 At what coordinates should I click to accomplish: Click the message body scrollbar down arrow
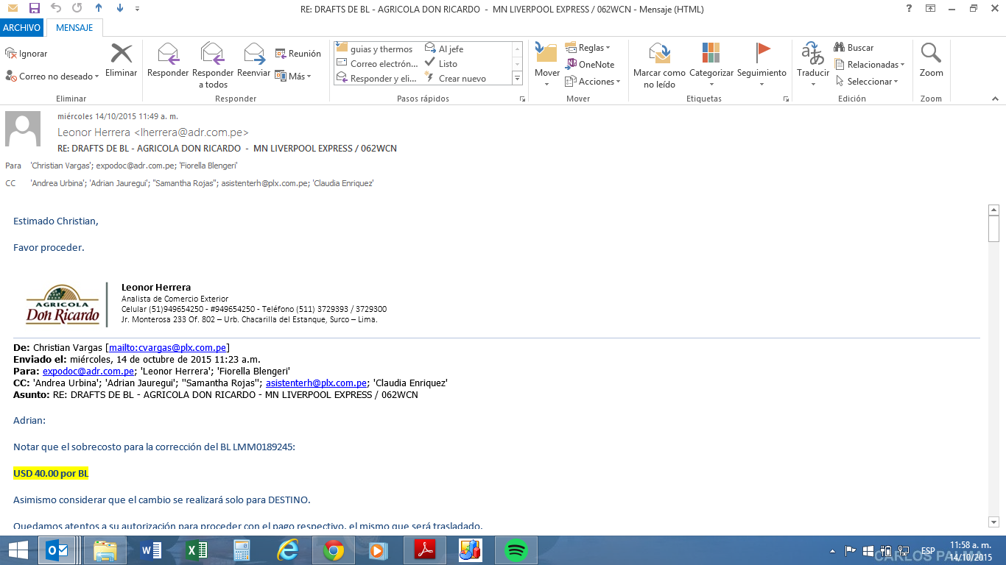[x=993, y=522]
